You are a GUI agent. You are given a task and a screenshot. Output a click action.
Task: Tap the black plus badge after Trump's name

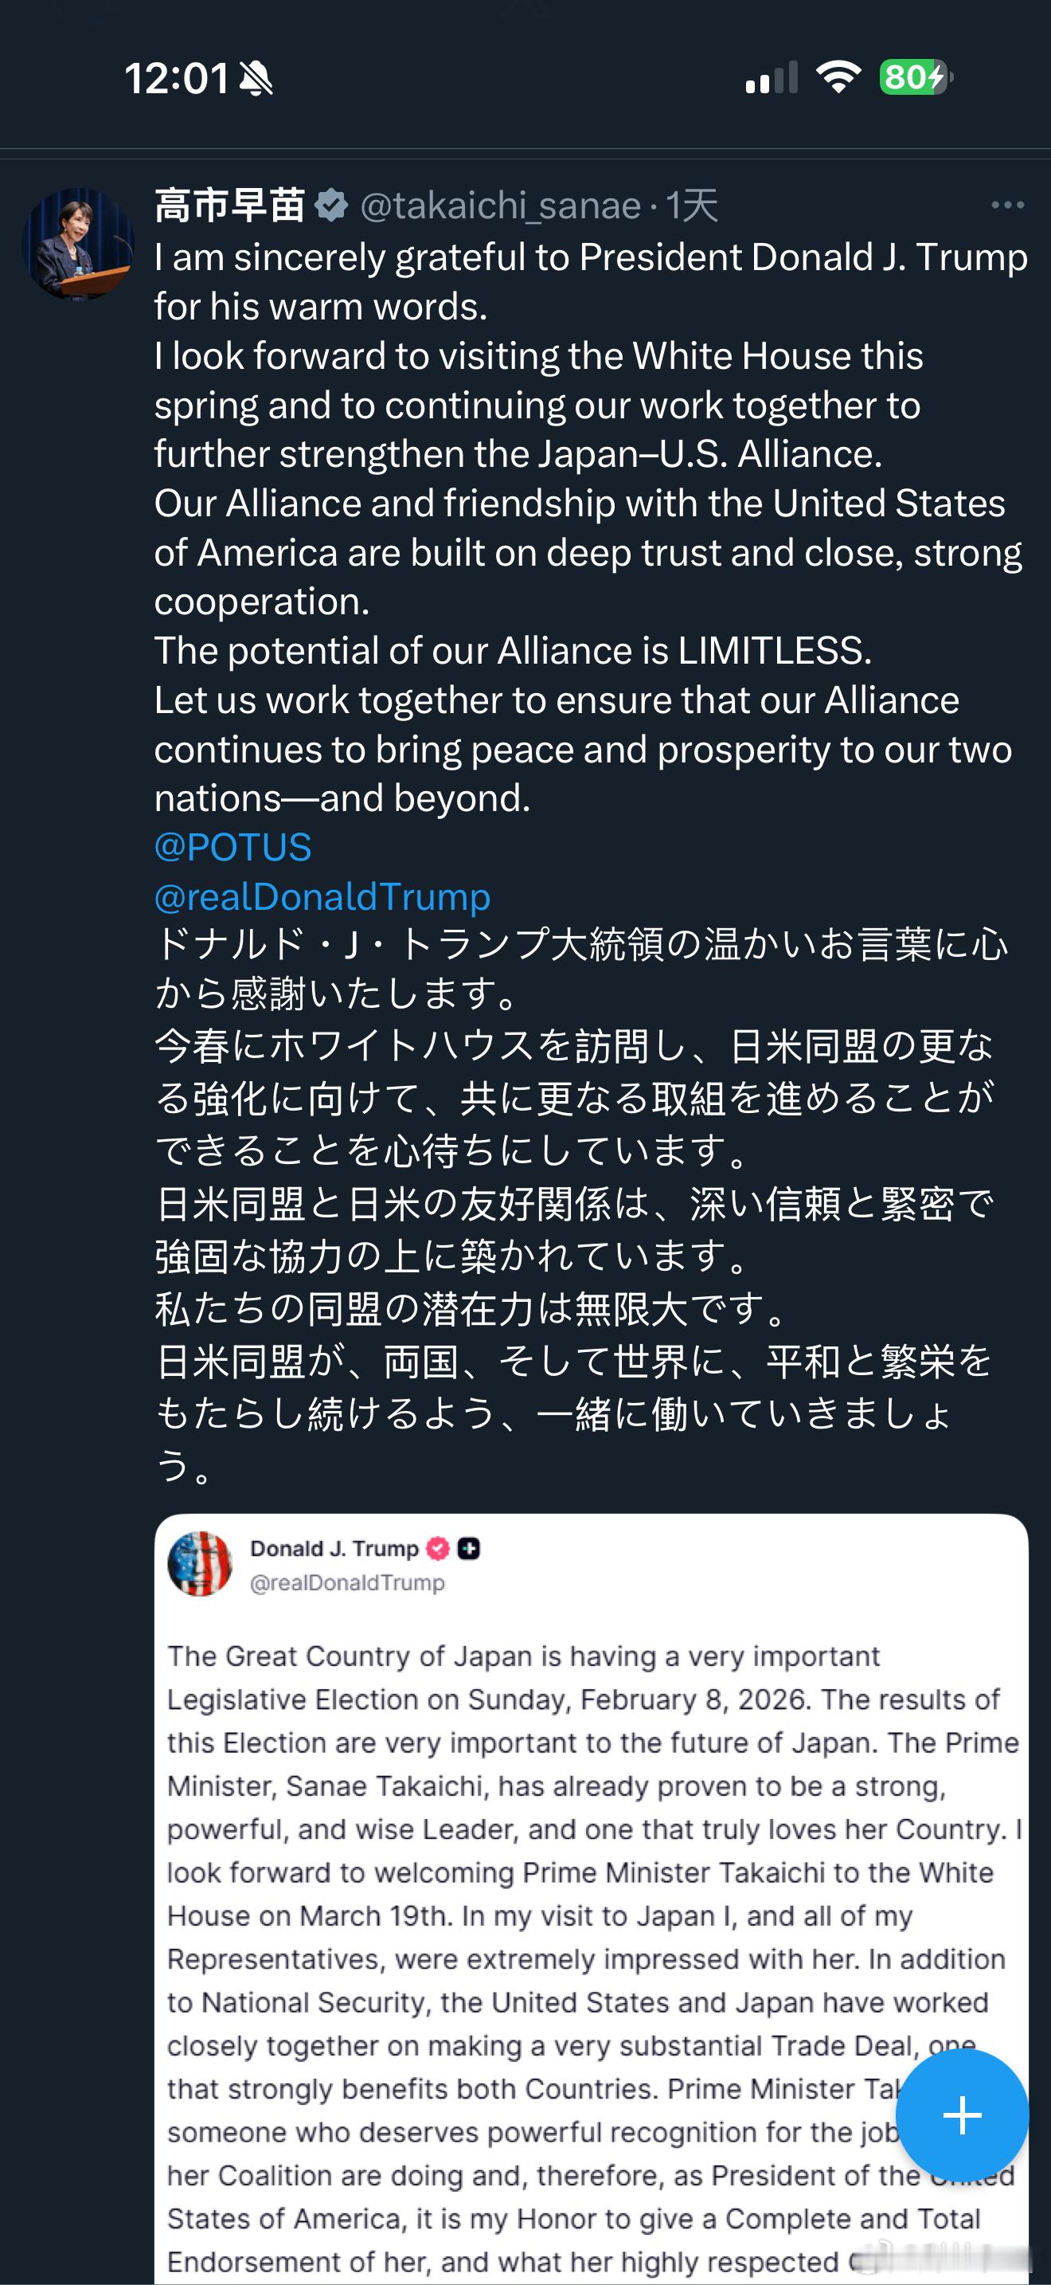[x=469, y=1549]
